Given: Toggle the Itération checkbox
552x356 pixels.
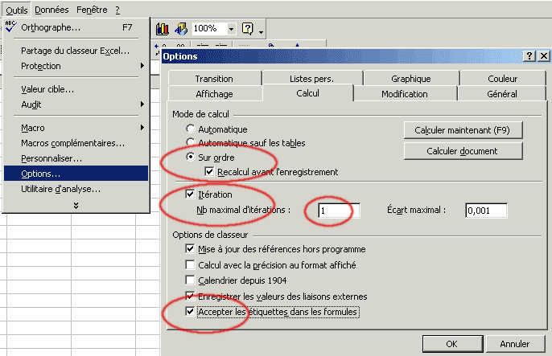Looking at the screenshot, I should pos(190,194).
